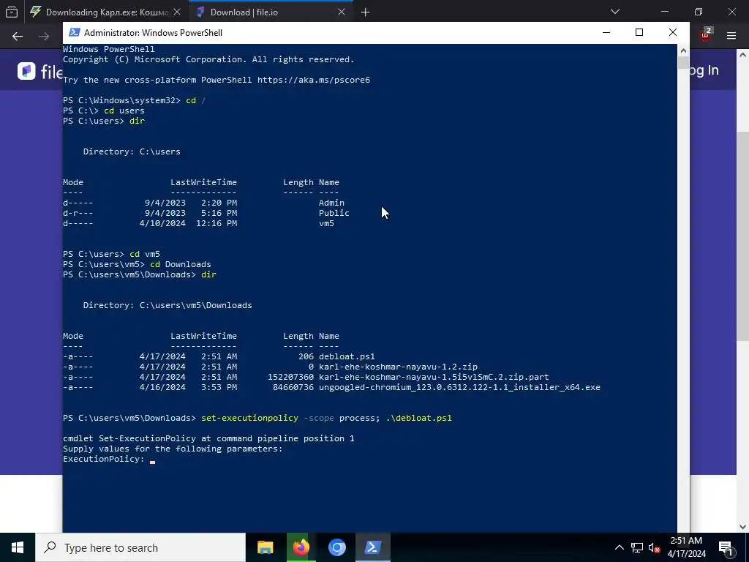Viewport: 749px width, 562px height.
Task: Open File Explorer from the taskbar
Action: (x=265, y=547)
